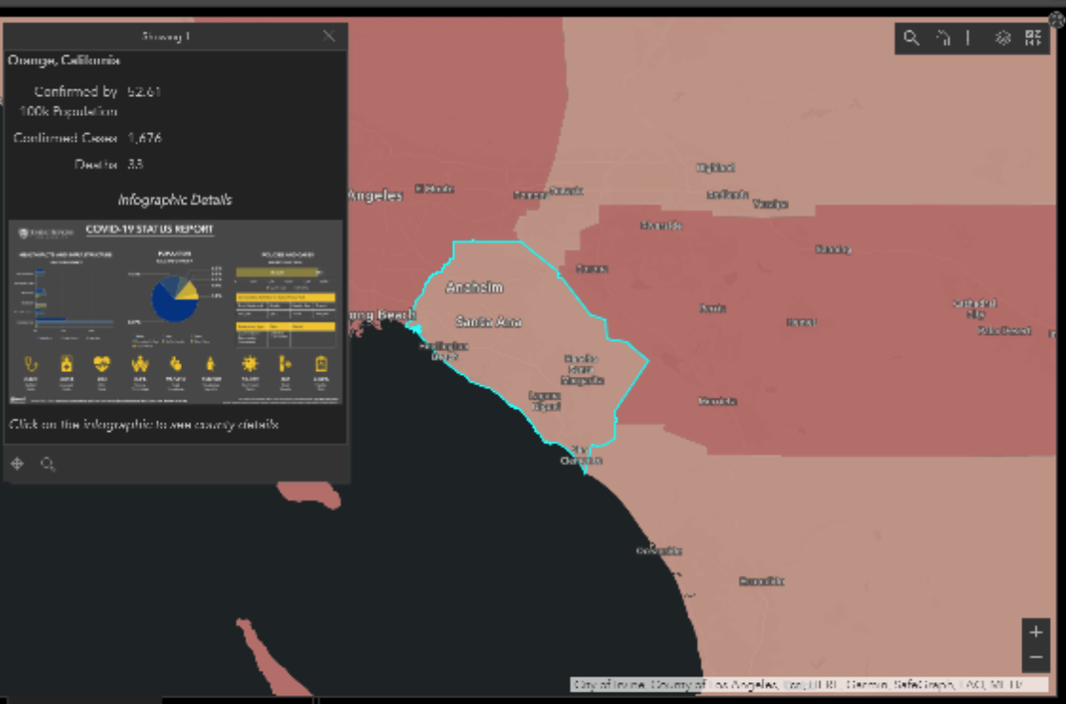The width and height of the screenshot is (1066, 704).
Task: Click the Escondido city label
Action: coord(761,580)
